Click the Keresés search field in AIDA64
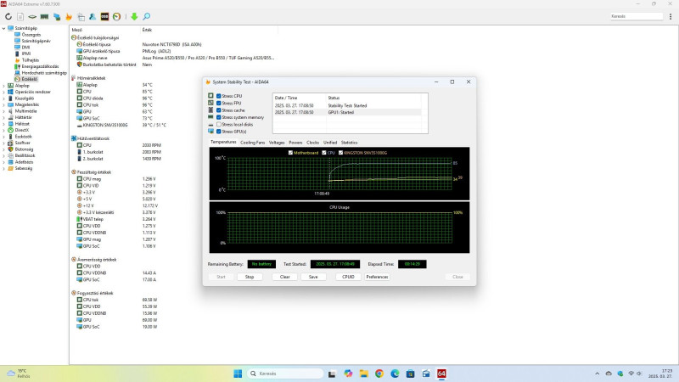 [636, 16]
